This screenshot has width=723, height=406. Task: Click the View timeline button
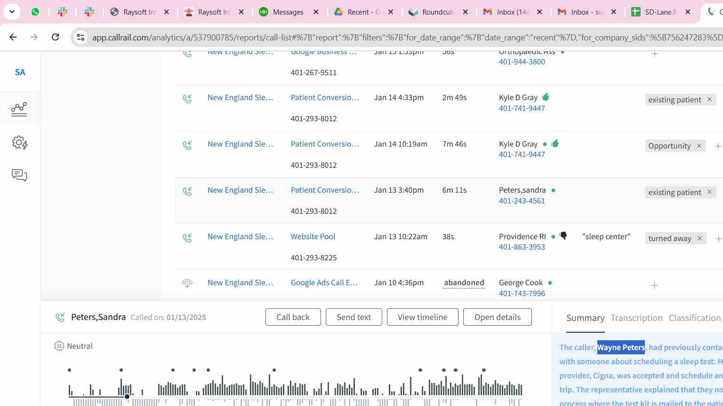pos(422,317)
